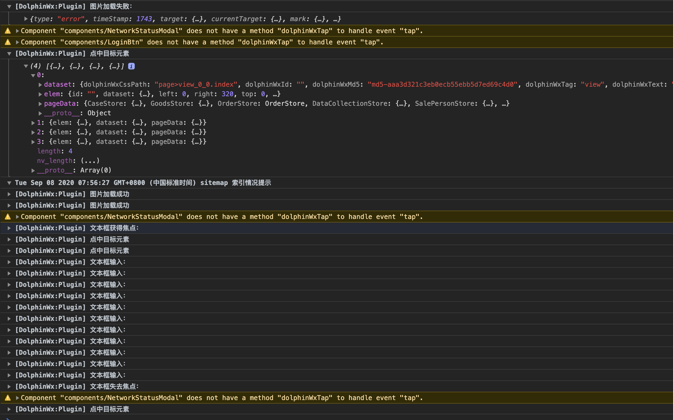Collapse the sitemap 索引情况提示 group
The width and height of the screenshot is (673, 420).
[x=9, y=183]
